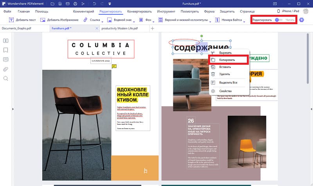Select Выделить Все in the context menu
Viewport: 313px width, 186px height.
(229, 83)
